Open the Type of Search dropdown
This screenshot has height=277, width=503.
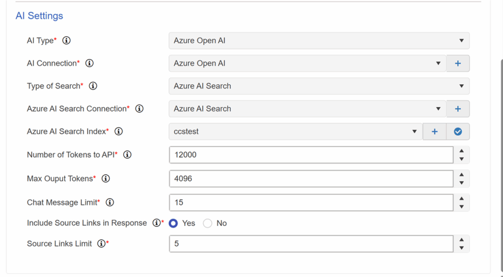pyautogui.click(x=319, y=86)
